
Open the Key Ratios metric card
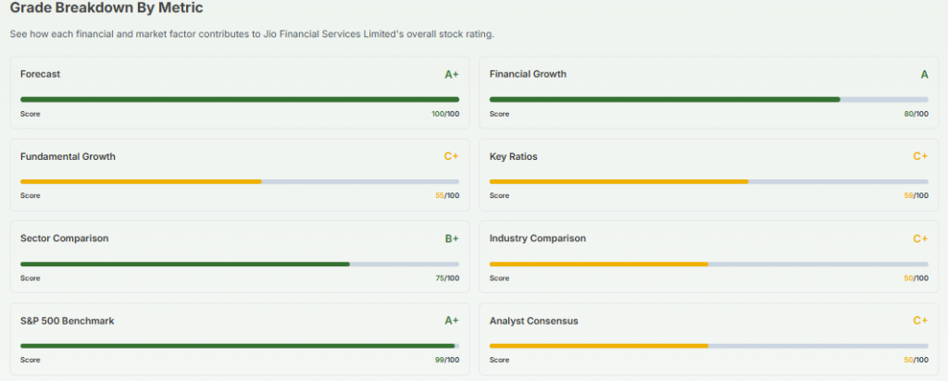(x=708, y=175)
